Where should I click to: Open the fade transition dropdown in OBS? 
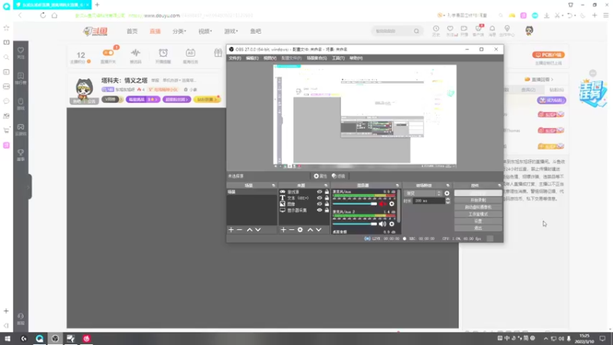[423, 193]
